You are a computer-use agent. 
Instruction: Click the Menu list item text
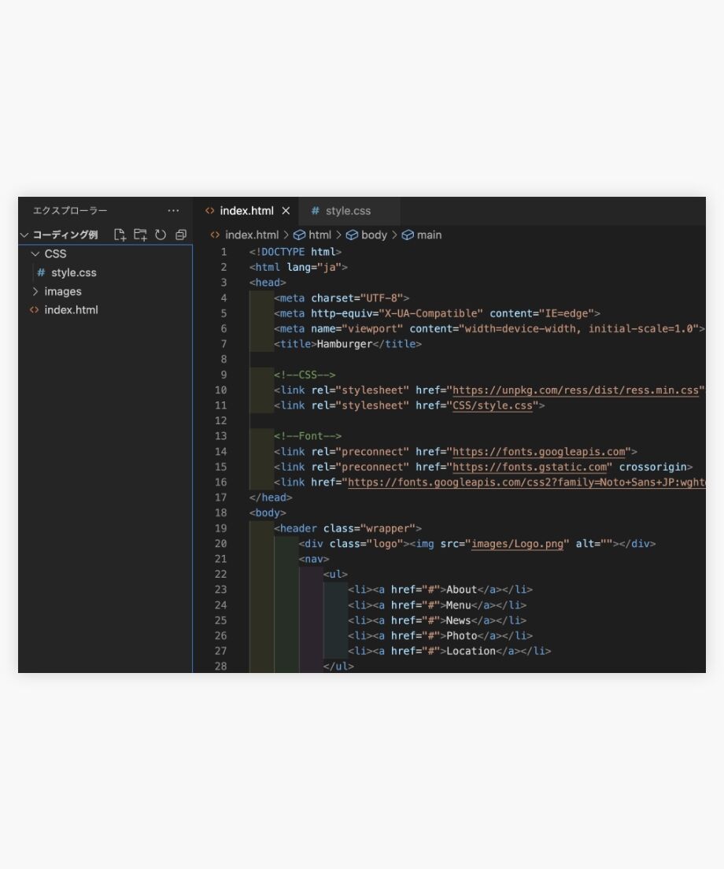pos(458,605)
